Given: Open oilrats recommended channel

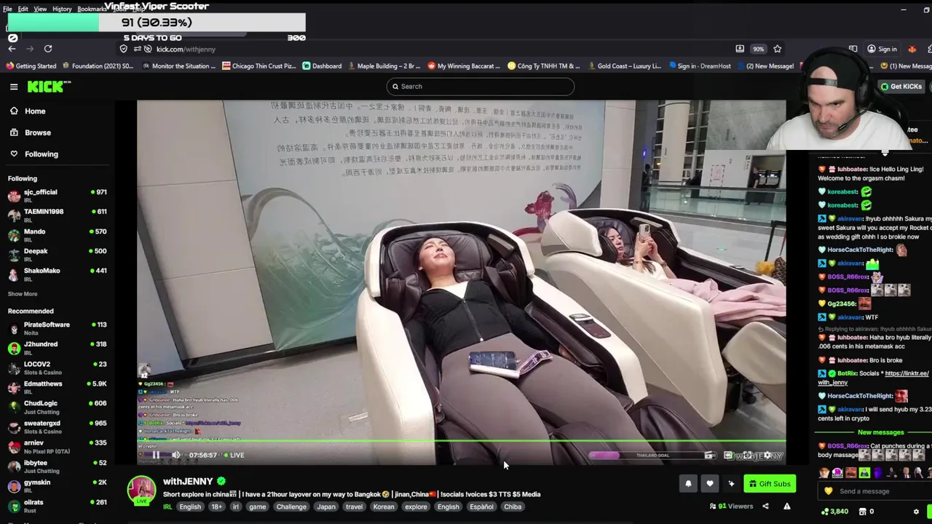Looking at the screenshot, I should 57,505.
